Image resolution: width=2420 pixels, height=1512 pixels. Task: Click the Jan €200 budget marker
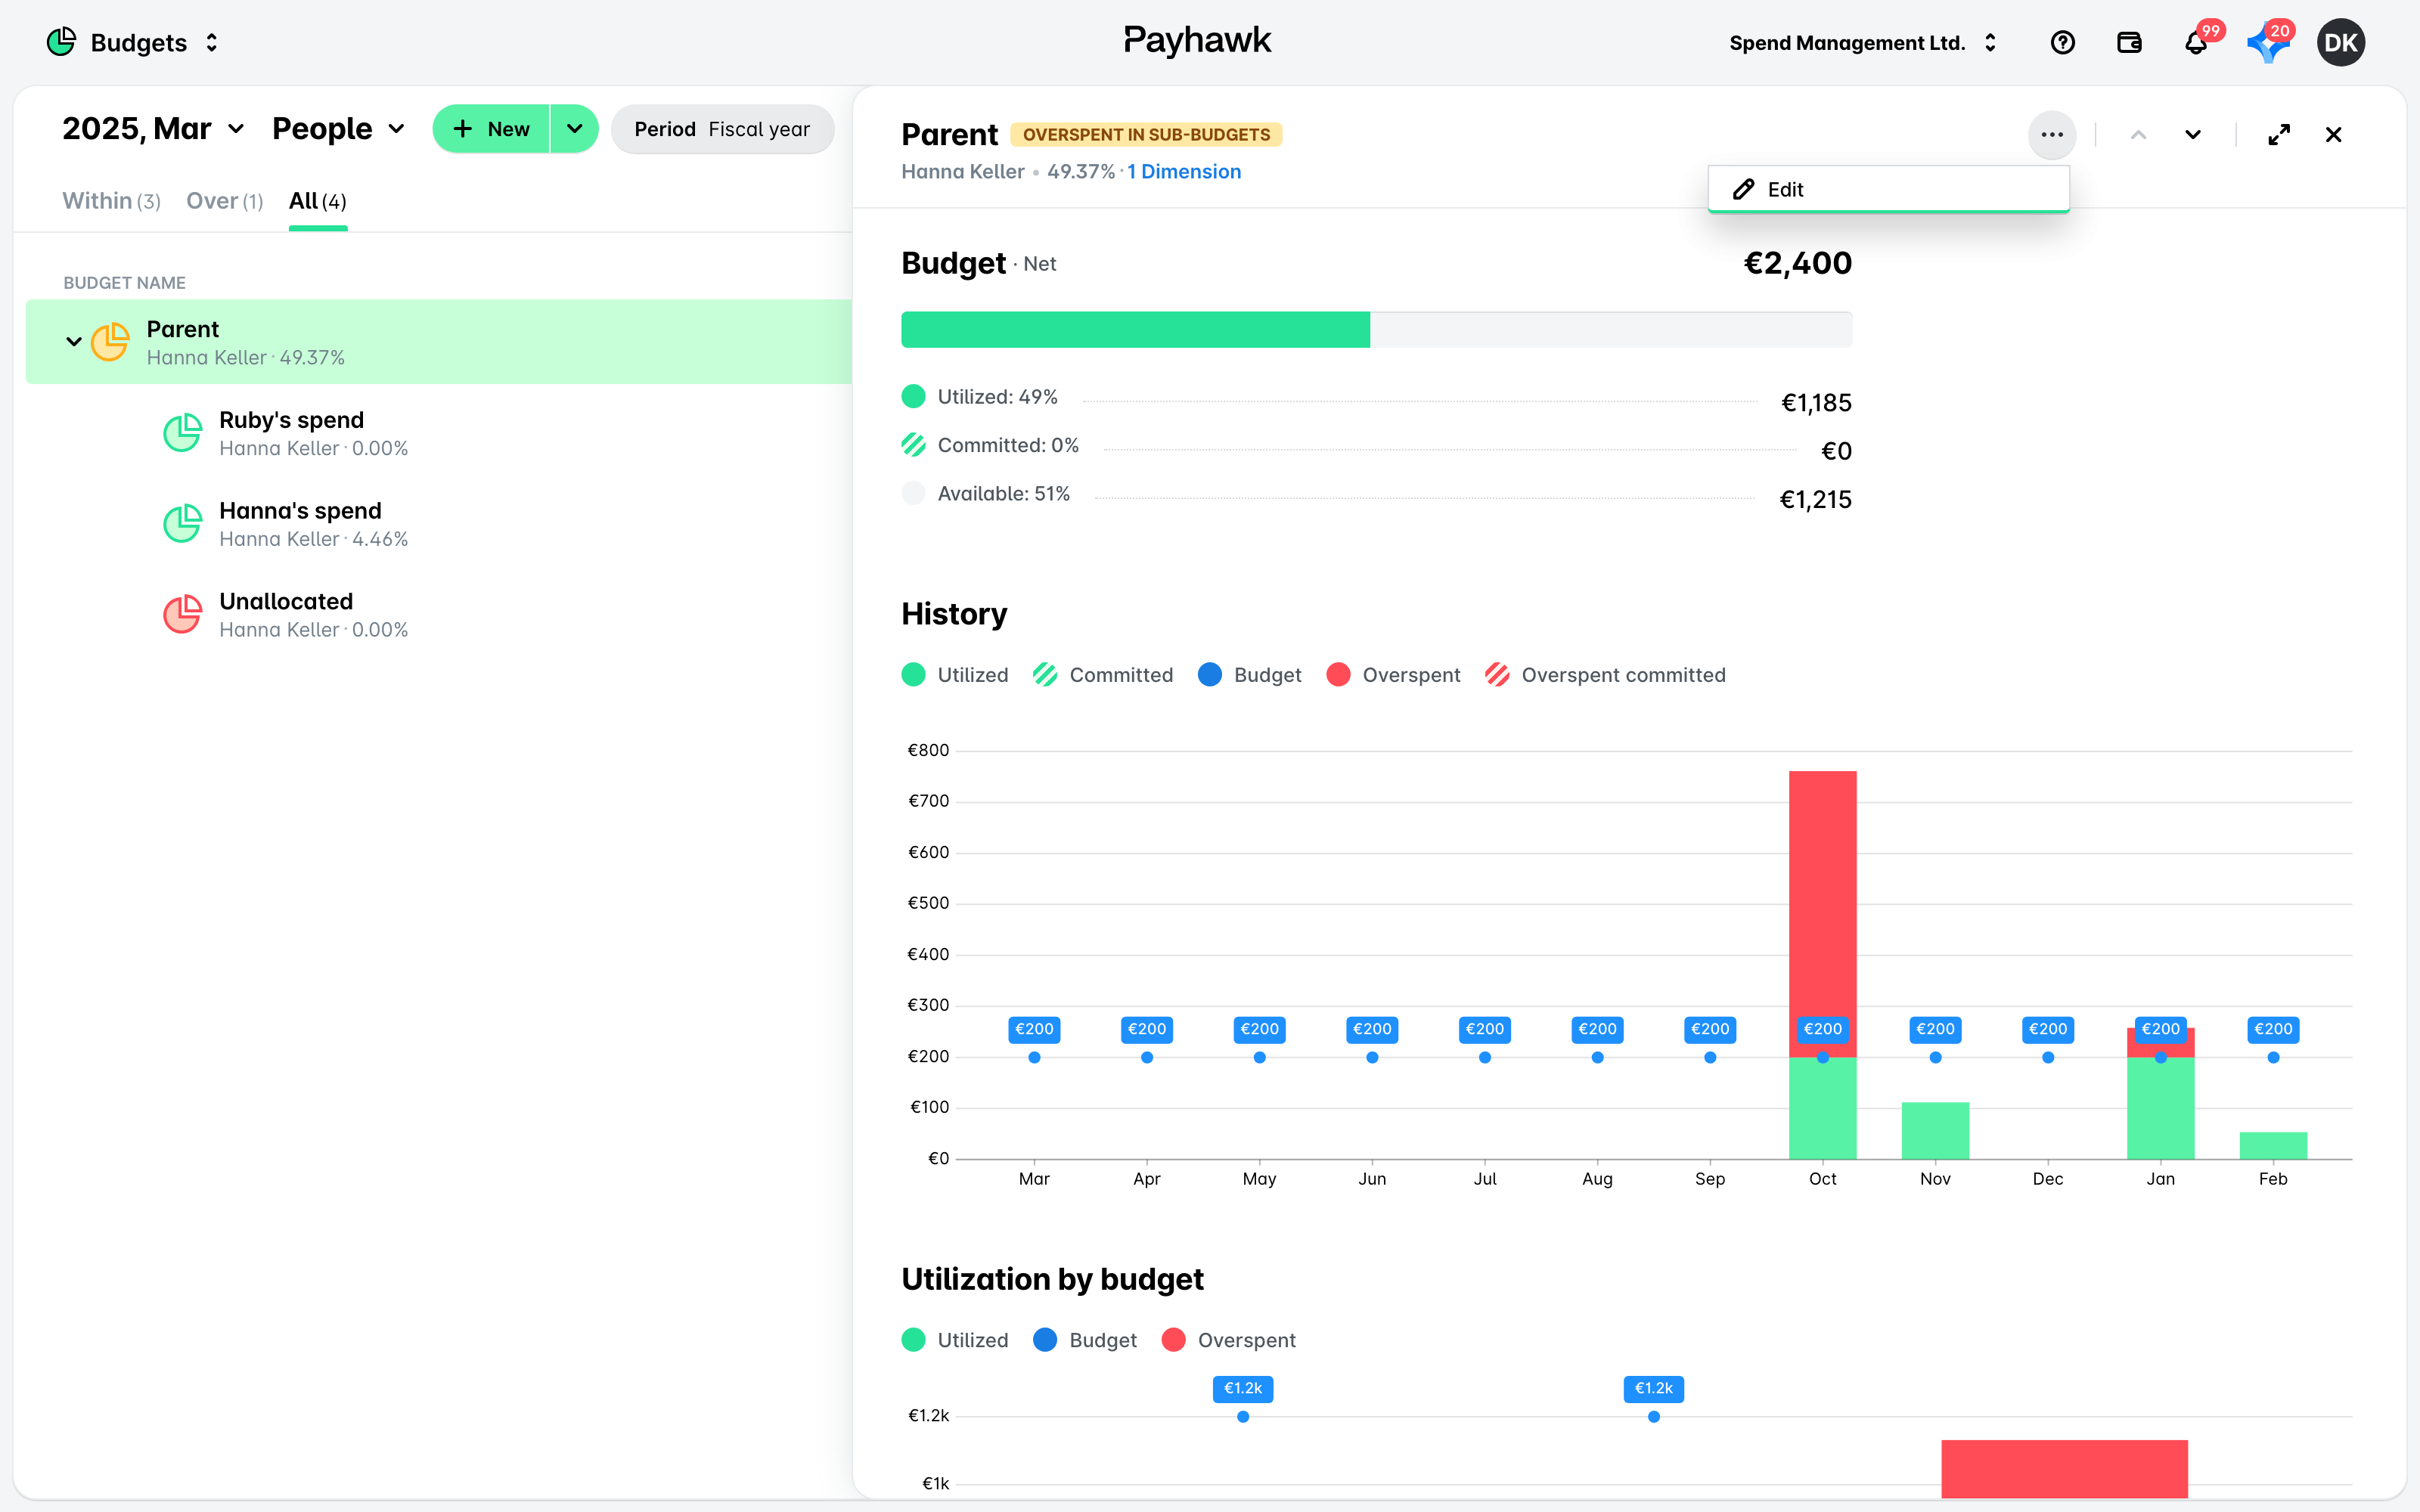tap(2160, 1029)
